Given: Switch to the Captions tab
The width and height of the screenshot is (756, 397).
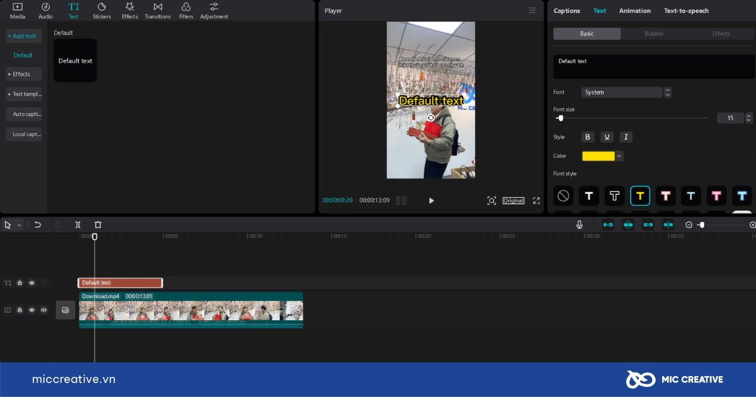Looking at the screenshot, I should [x=567, y=11].
